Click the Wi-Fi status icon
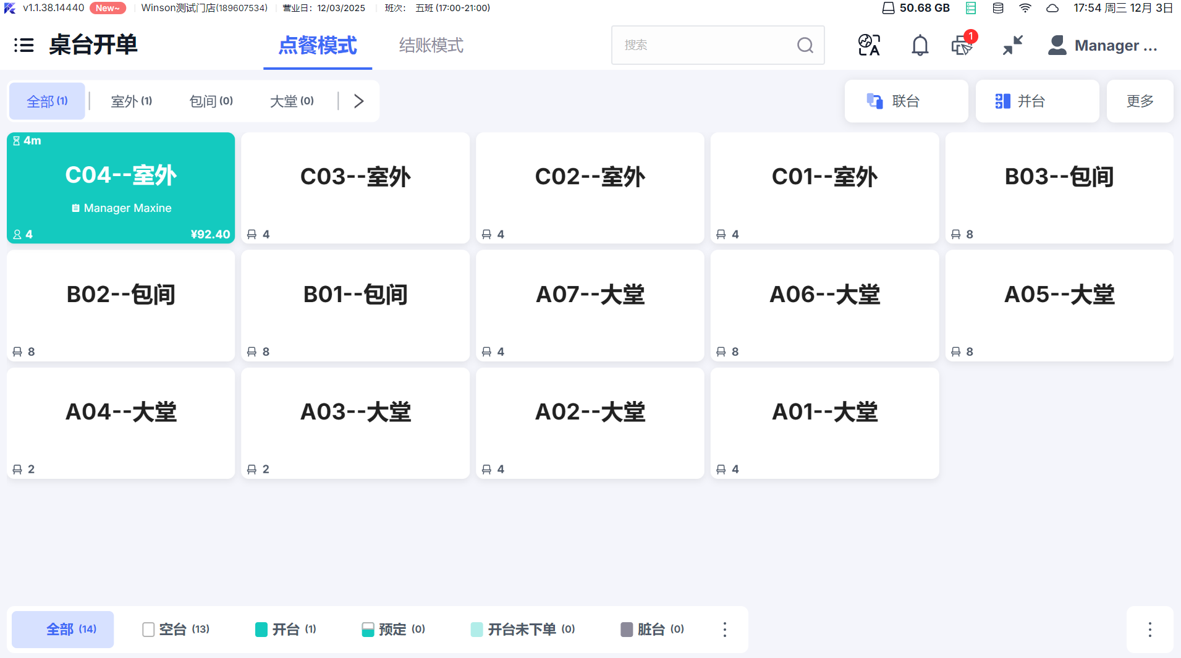 [x=1025, y=8]
